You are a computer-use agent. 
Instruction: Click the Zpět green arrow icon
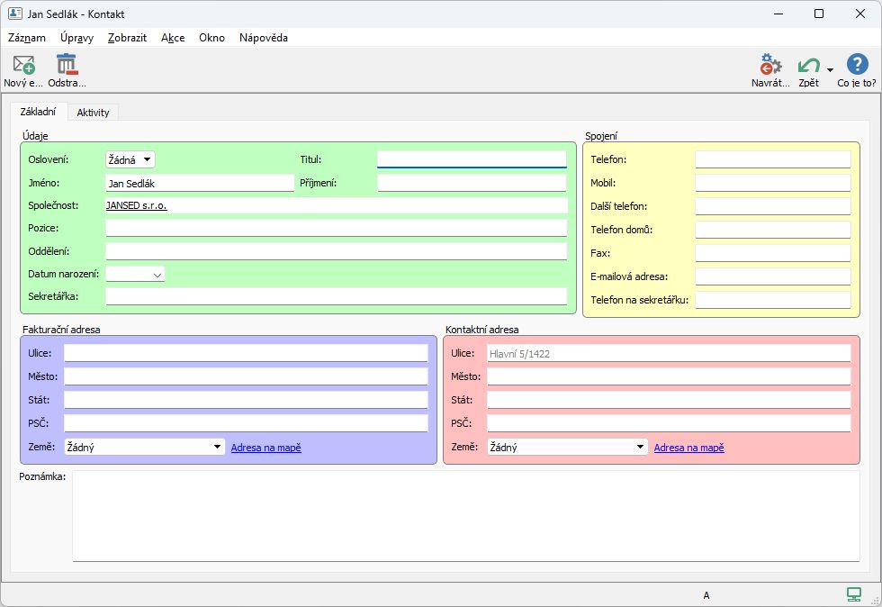pyautogui.click(x=809, y=65)
